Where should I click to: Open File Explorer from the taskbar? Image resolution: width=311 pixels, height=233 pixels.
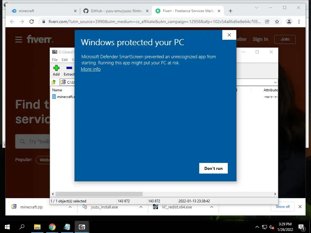(37, 227)
